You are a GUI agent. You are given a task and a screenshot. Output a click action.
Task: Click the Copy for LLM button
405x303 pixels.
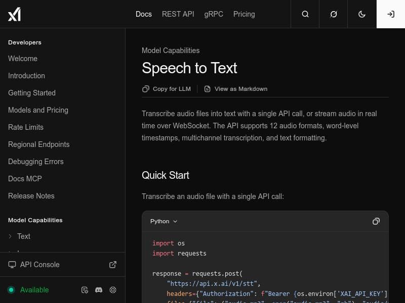167,89
